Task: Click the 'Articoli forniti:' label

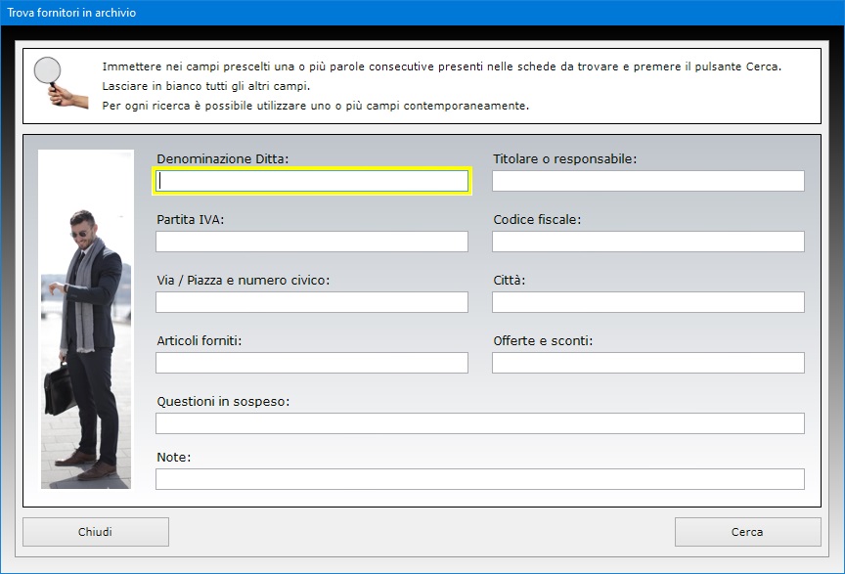Action: click(200, 340)
